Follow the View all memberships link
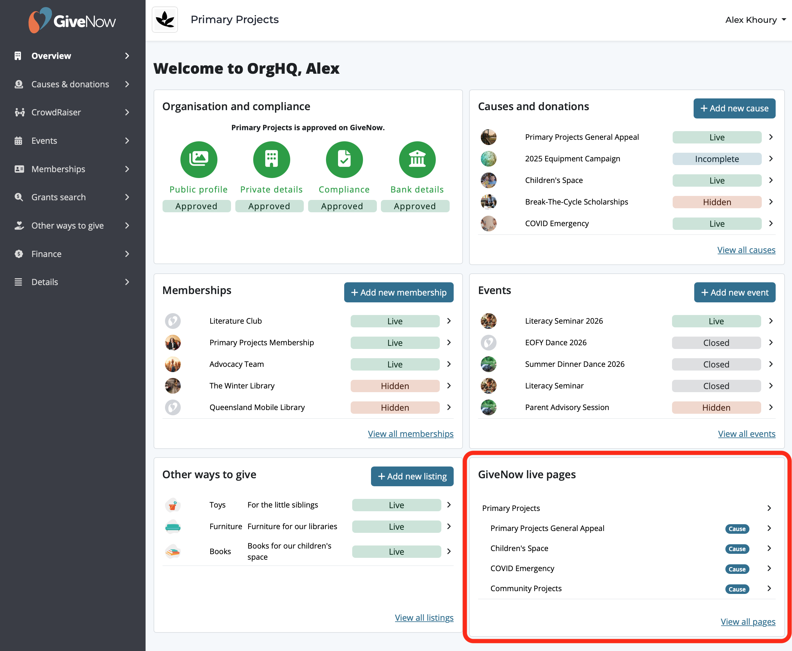The image size is (792, 651). pos(411,434)
